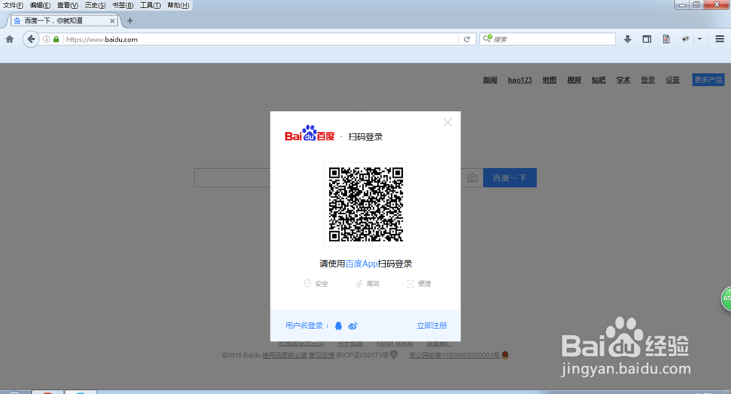Click 立即注册 to register
The width and height of the screenshot is (731, 394).
[x=432, y=325]
